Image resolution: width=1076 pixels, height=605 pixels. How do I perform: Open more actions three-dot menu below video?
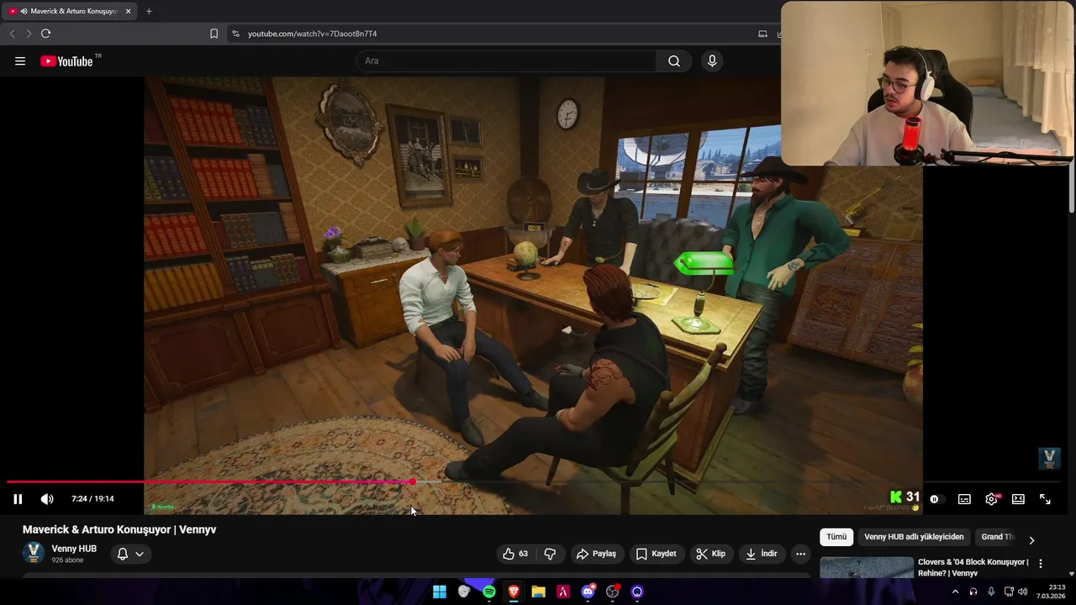pos(800,554)
